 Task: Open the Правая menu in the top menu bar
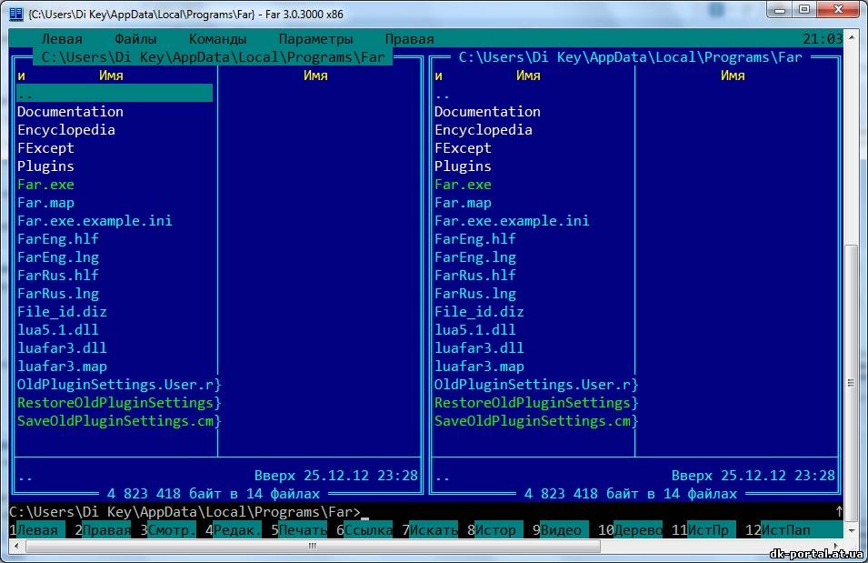tap(409, 39)
